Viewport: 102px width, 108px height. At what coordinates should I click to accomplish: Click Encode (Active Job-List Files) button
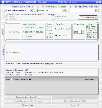28,97
